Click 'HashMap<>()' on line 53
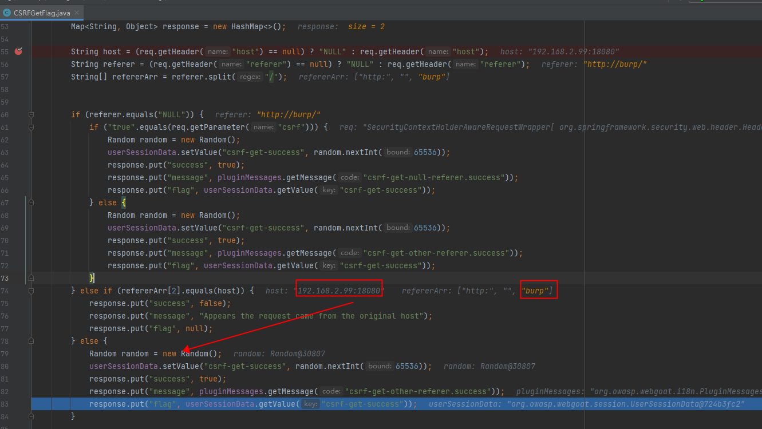This screenshot has height=429, width=762. [258, 27]
